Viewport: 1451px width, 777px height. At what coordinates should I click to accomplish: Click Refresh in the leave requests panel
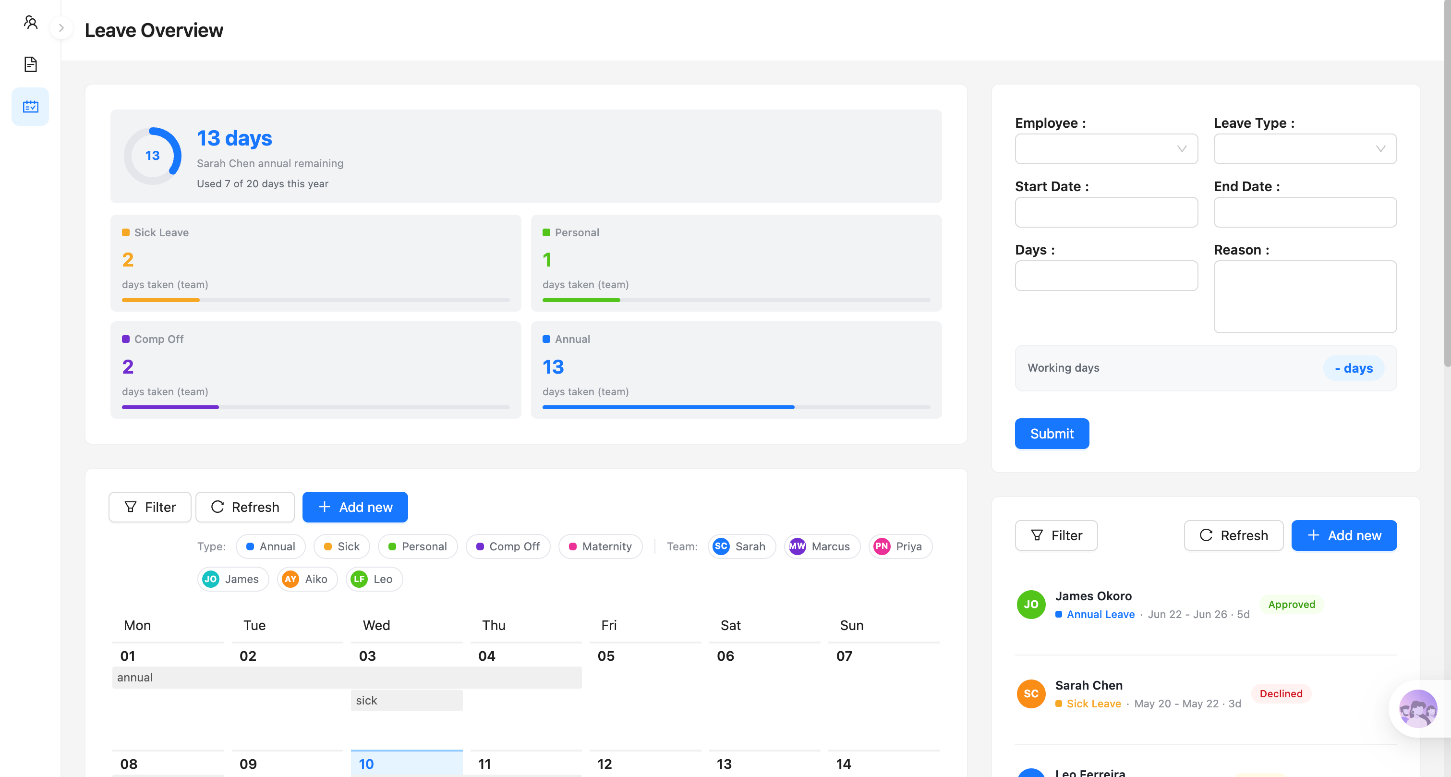click(1233, 535)
